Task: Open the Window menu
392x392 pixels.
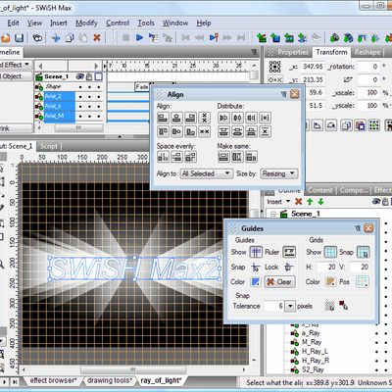Action: click(x=175, y=23)
